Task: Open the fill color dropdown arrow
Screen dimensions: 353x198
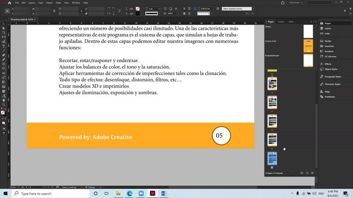Action: [141, 9]
